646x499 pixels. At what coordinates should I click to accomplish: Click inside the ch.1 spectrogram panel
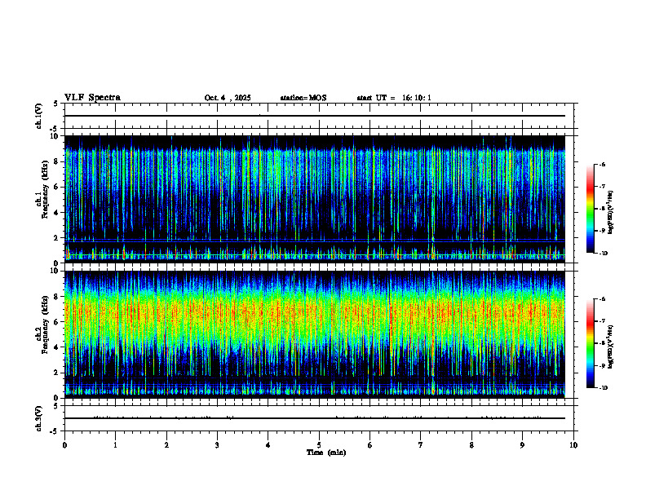(315, 199)
